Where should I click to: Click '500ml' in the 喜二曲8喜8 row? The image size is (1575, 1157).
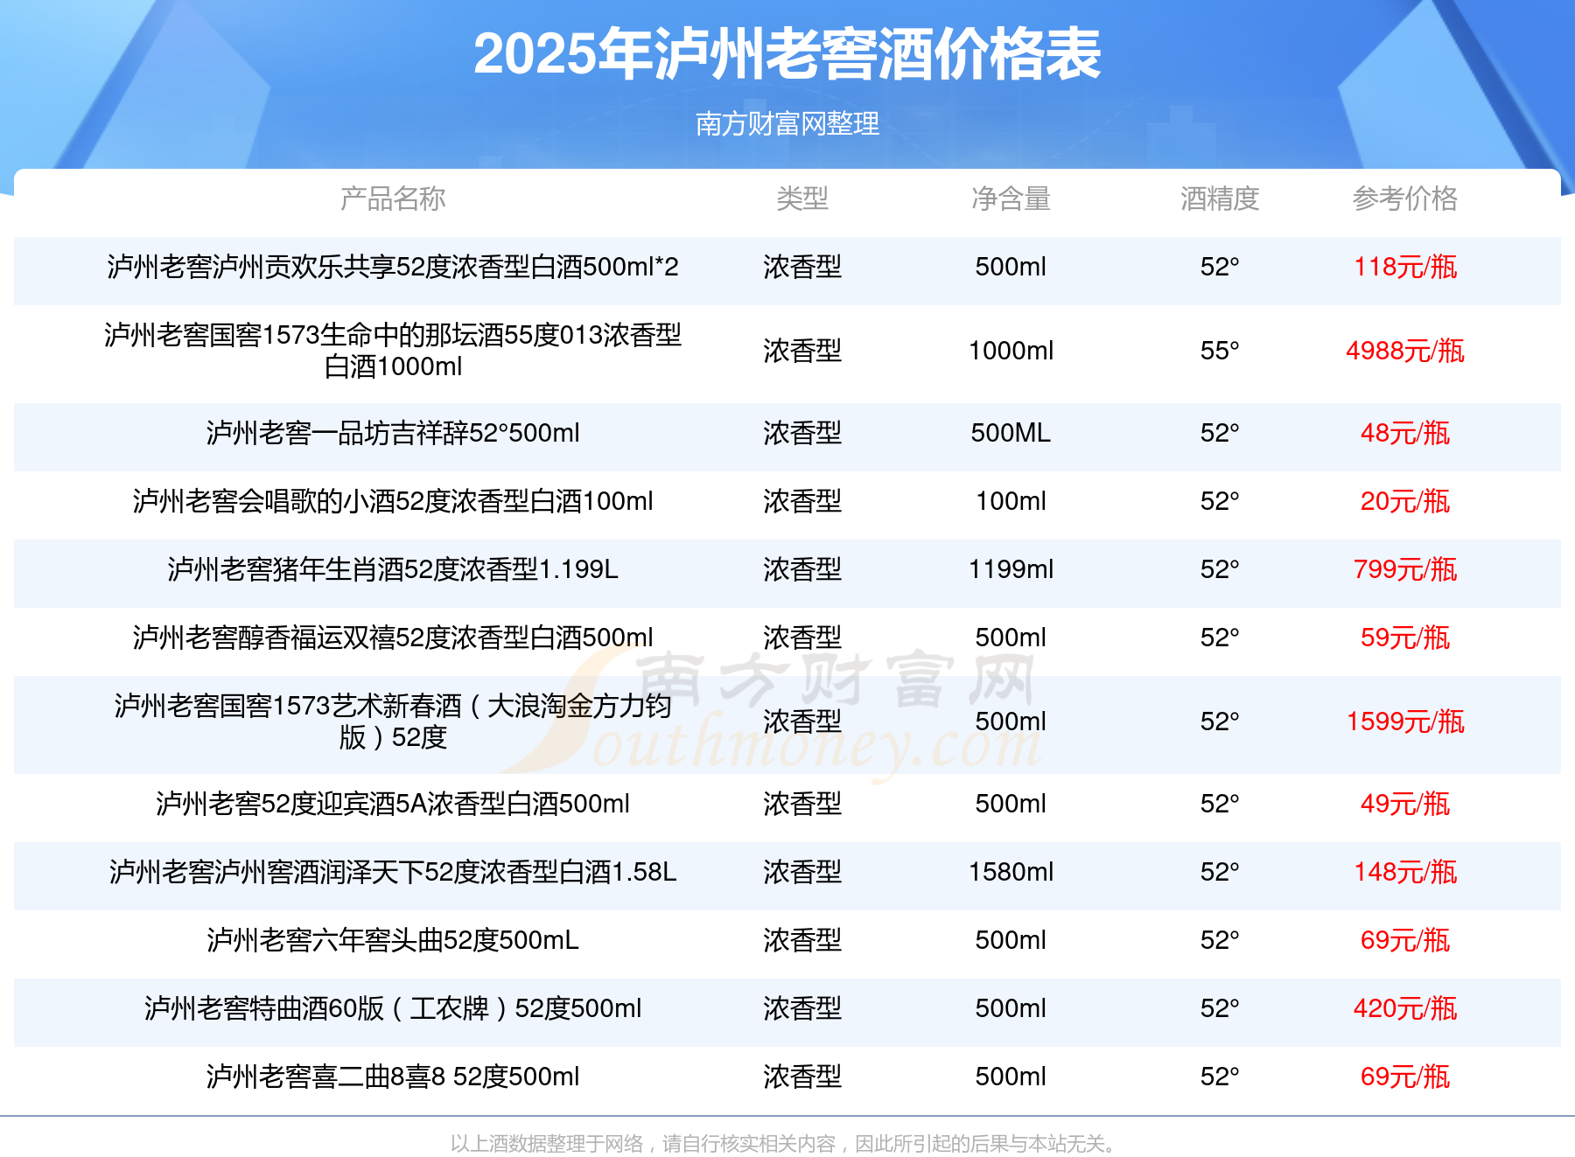coord(1011,1077)
